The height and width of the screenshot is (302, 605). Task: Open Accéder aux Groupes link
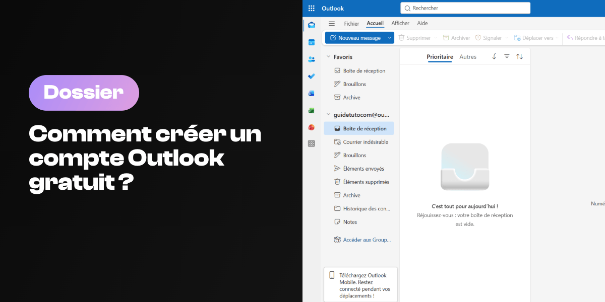pos(362,240)
